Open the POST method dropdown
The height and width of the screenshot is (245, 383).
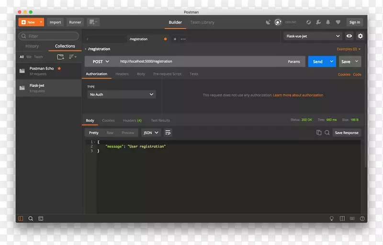pos(101,61)
